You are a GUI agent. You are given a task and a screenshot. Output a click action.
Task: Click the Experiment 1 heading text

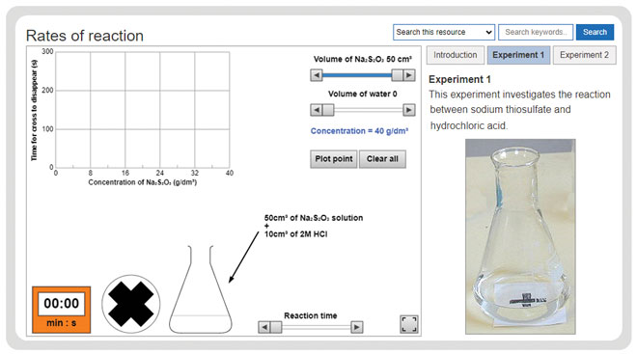(x=459, y=79)
